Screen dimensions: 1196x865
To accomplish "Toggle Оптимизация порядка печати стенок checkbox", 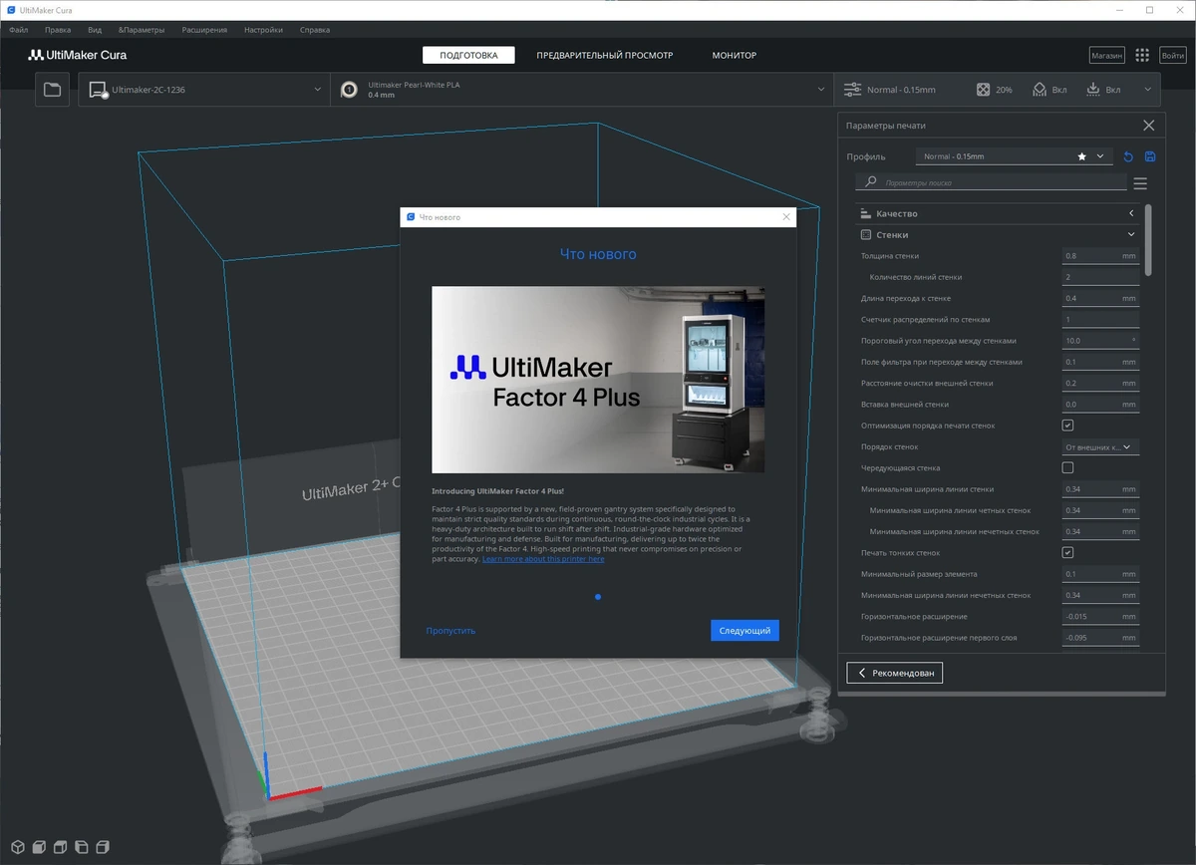I will (x=1067, y=426).
